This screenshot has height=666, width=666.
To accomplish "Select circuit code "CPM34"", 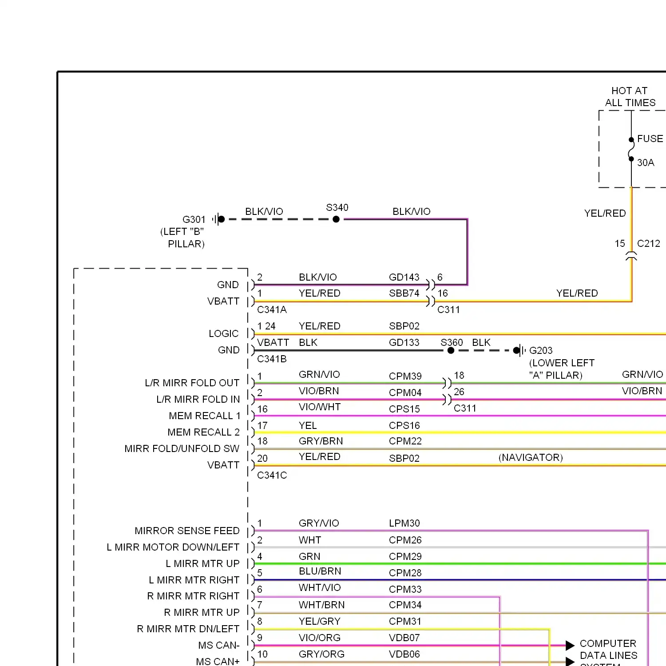I will tap(405, 605).
